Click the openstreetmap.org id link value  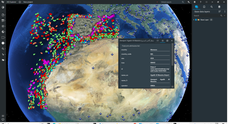[x=160, y=69]
